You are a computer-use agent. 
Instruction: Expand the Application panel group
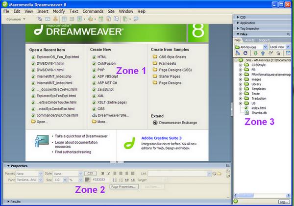(x=238, y=23)
